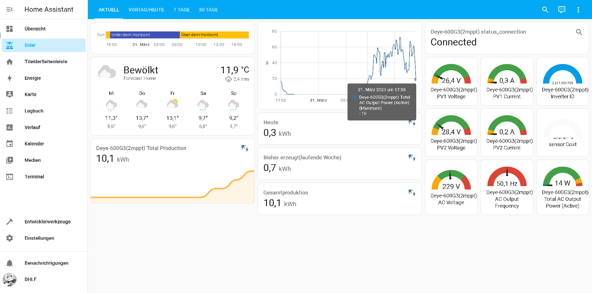This screenshot has width=592, height=293.
Task: Click Bisher erzeugt 0,7 kWh value
Action: 277,168
